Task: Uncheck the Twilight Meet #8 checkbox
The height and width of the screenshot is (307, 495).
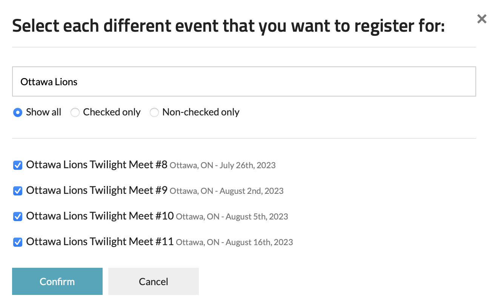Action: point(18,165)
